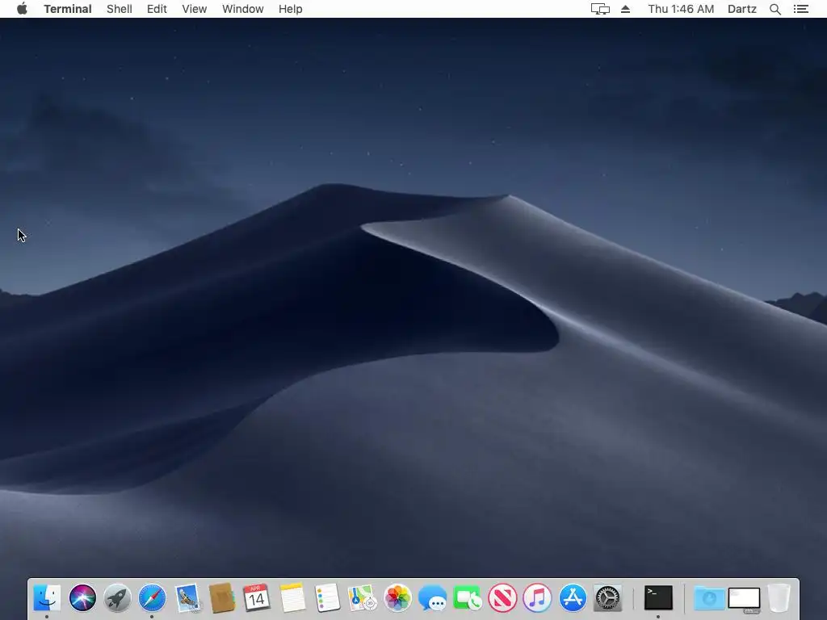Launch Siri from the Dock

(x=82, y=598)
